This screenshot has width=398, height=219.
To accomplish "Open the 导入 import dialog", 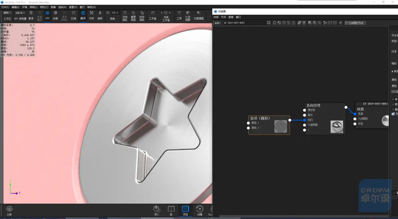I will [157, 211].
